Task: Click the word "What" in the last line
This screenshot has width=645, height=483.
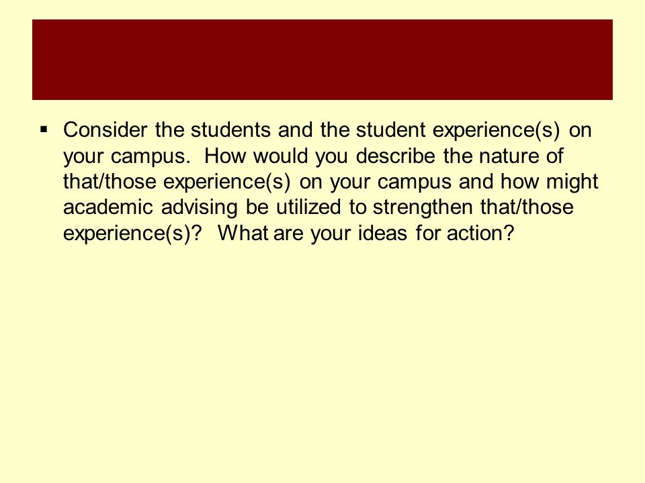Action: (243, 233)
